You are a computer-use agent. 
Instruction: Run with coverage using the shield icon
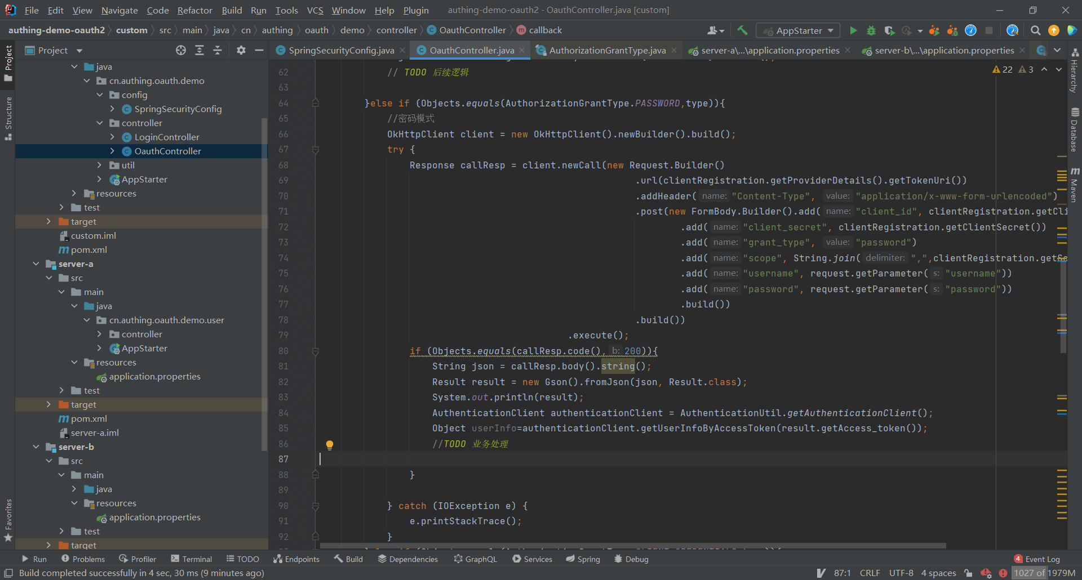click(889, 30)
